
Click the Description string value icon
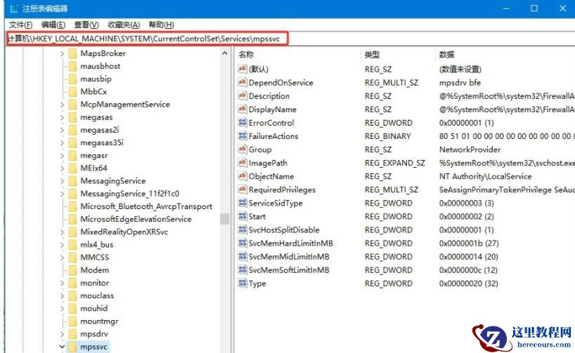(x=242, y=96)
